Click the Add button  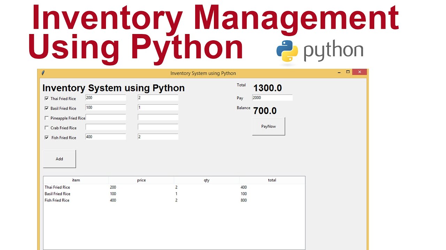coord(60,159)
